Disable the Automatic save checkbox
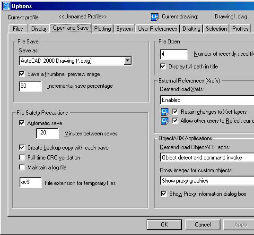The height and width of the screenshot is (235, 254). (x=22, y=123)
